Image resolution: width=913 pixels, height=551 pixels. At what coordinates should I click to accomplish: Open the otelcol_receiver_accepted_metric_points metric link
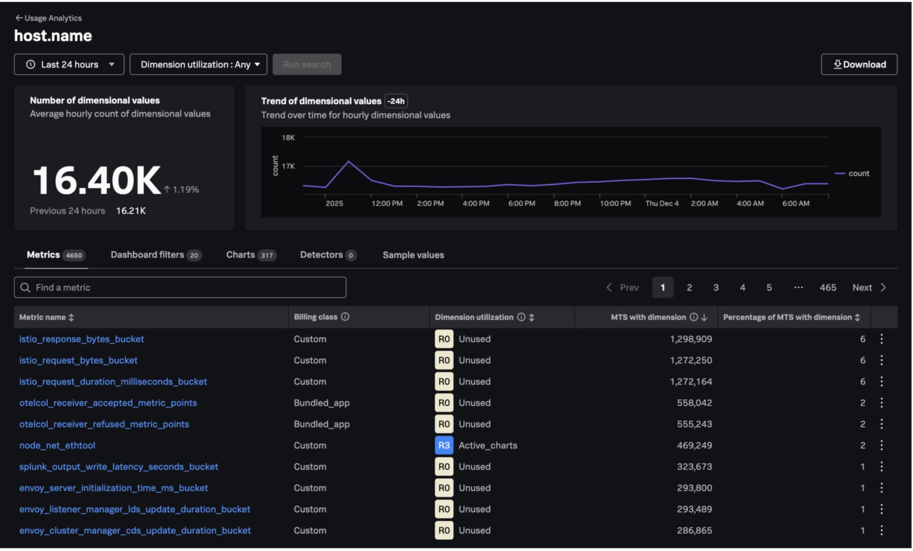pyautogui.click(x=108, y=403)
